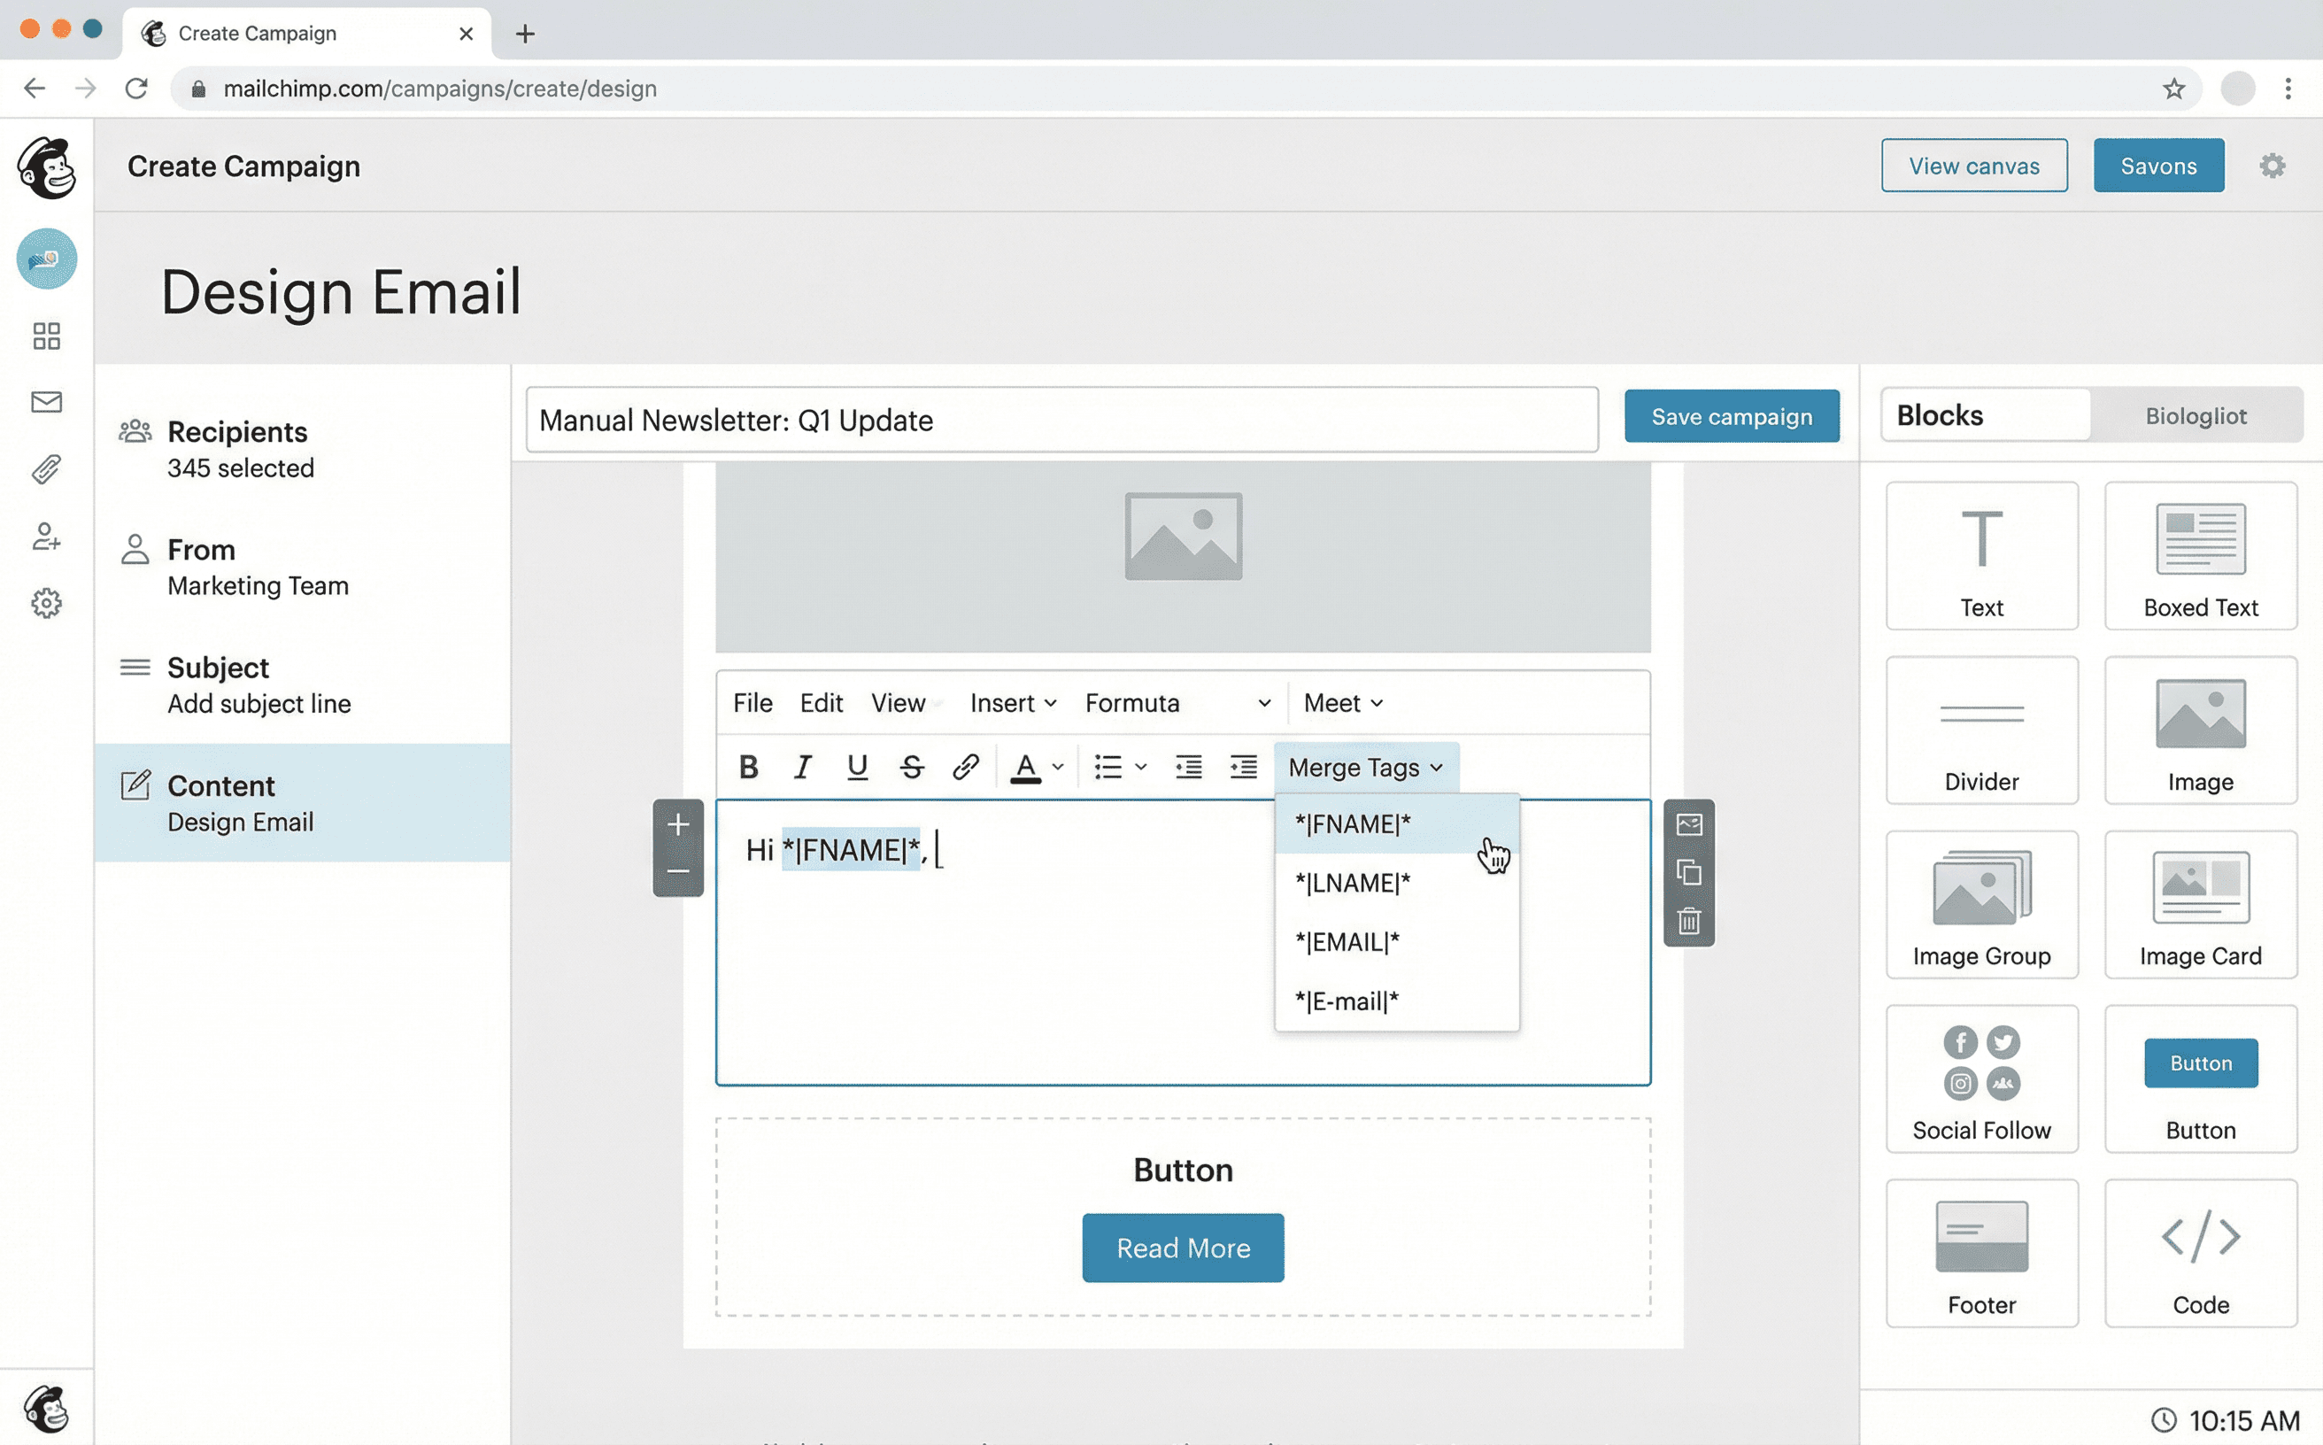Insert a hyperlink
The height and width of the screenshot is (1445, 2323).
[x=966, y=766]
